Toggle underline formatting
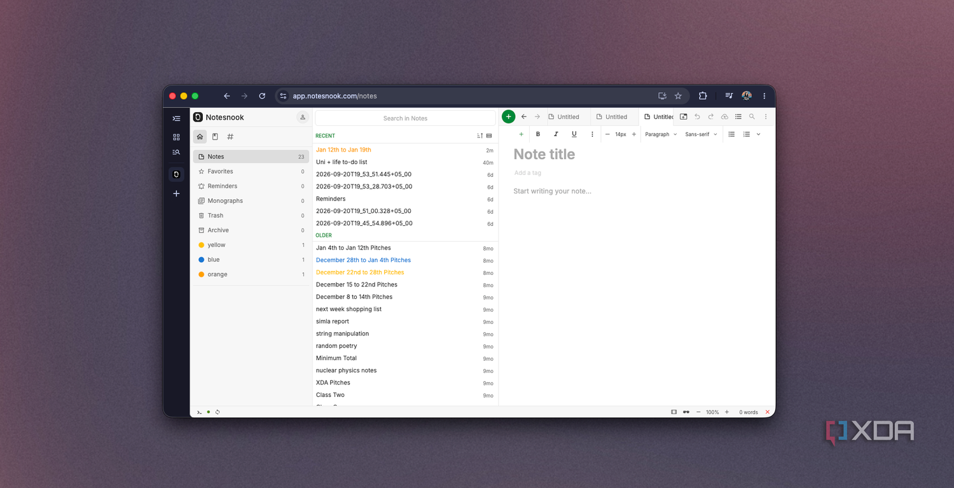 [574, 134]
